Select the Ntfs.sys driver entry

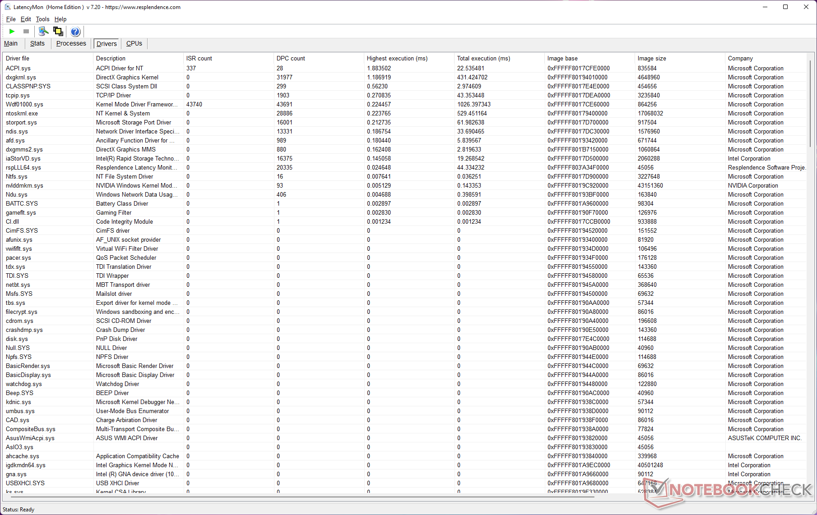click(17, 176)
